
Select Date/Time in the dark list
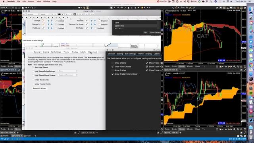[x=135, y=26]
